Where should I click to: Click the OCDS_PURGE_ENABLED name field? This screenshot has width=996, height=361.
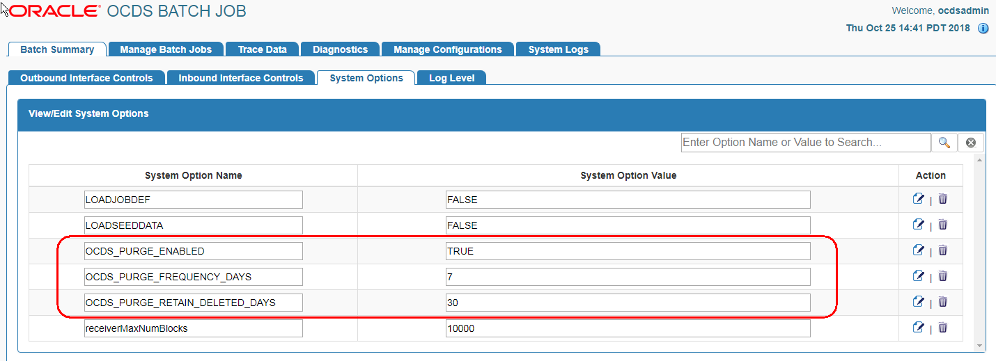pos(194,251)
